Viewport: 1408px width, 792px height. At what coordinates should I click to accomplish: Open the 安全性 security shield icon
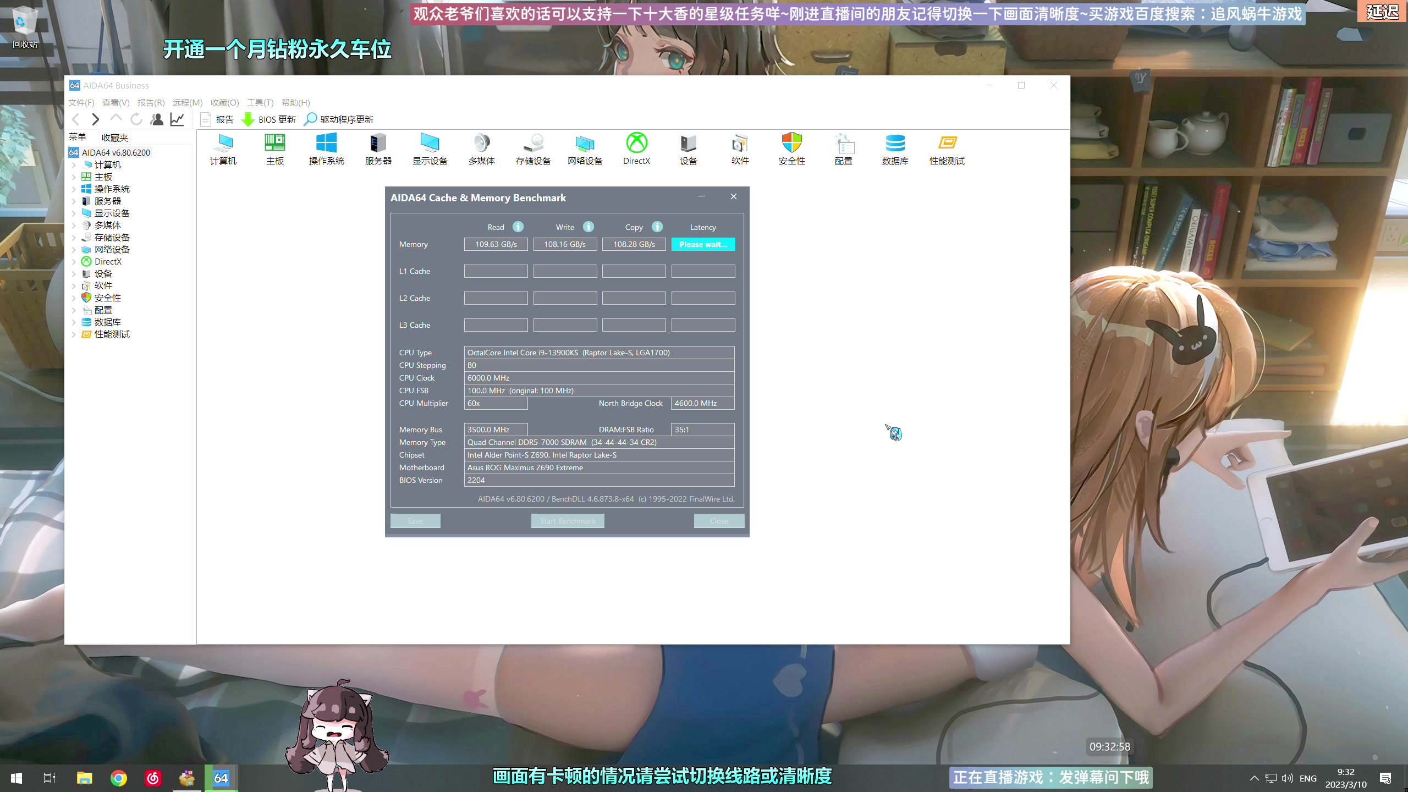791,144
